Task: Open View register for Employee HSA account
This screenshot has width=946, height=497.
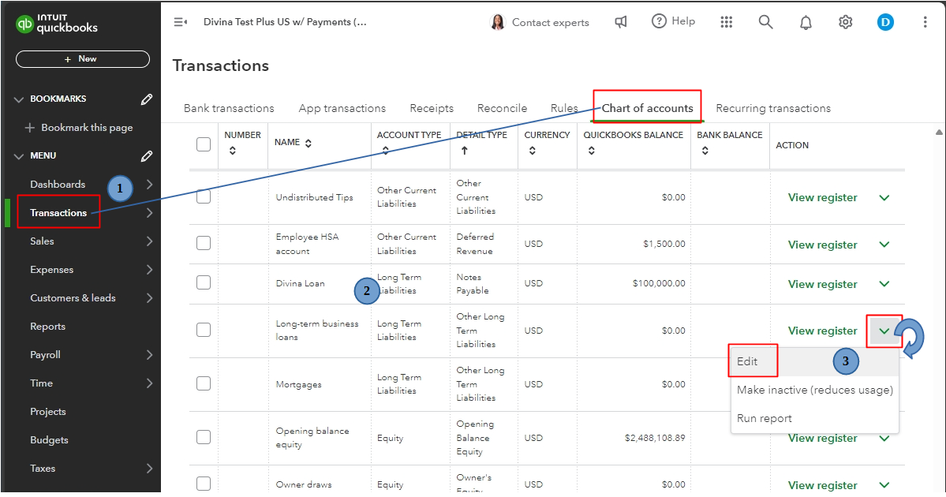Action: point(822,245)
